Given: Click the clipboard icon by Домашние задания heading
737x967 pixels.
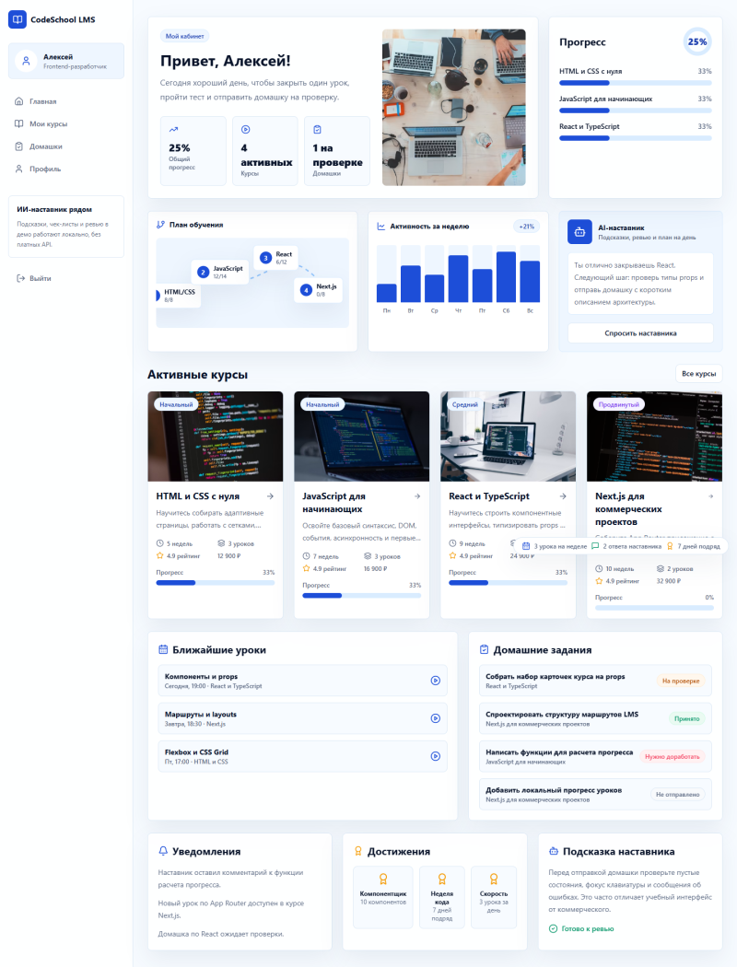Looking at the screenshot, I should coord(485,649).
